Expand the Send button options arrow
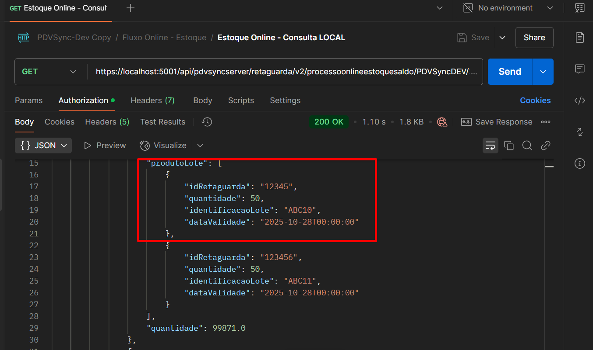Viewport: 593px width, 350px height. pos(543,72)
